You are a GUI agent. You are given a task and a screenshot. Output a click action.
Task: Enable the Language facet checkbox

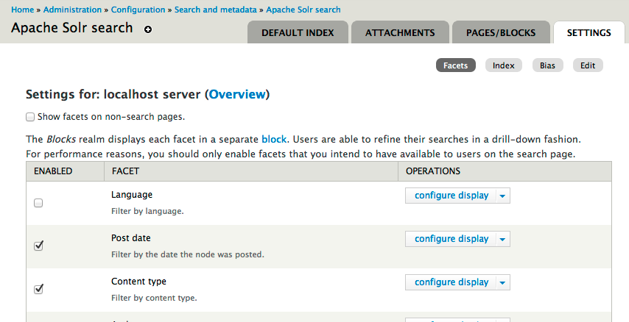pyautogui.click(x=38, y=203)
